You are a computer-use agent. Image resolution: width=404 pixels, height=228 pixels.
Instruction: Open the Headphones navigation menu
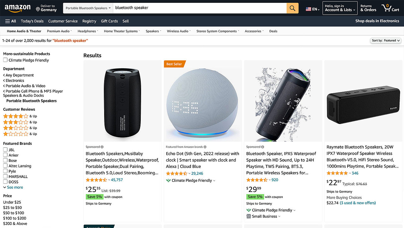click(x=87, y=31)
